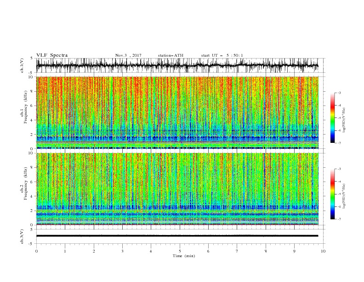This screenshot has height=282, width=364.
Task: Click the 'Nov.3 , 2017' date label
Action: 128,55
